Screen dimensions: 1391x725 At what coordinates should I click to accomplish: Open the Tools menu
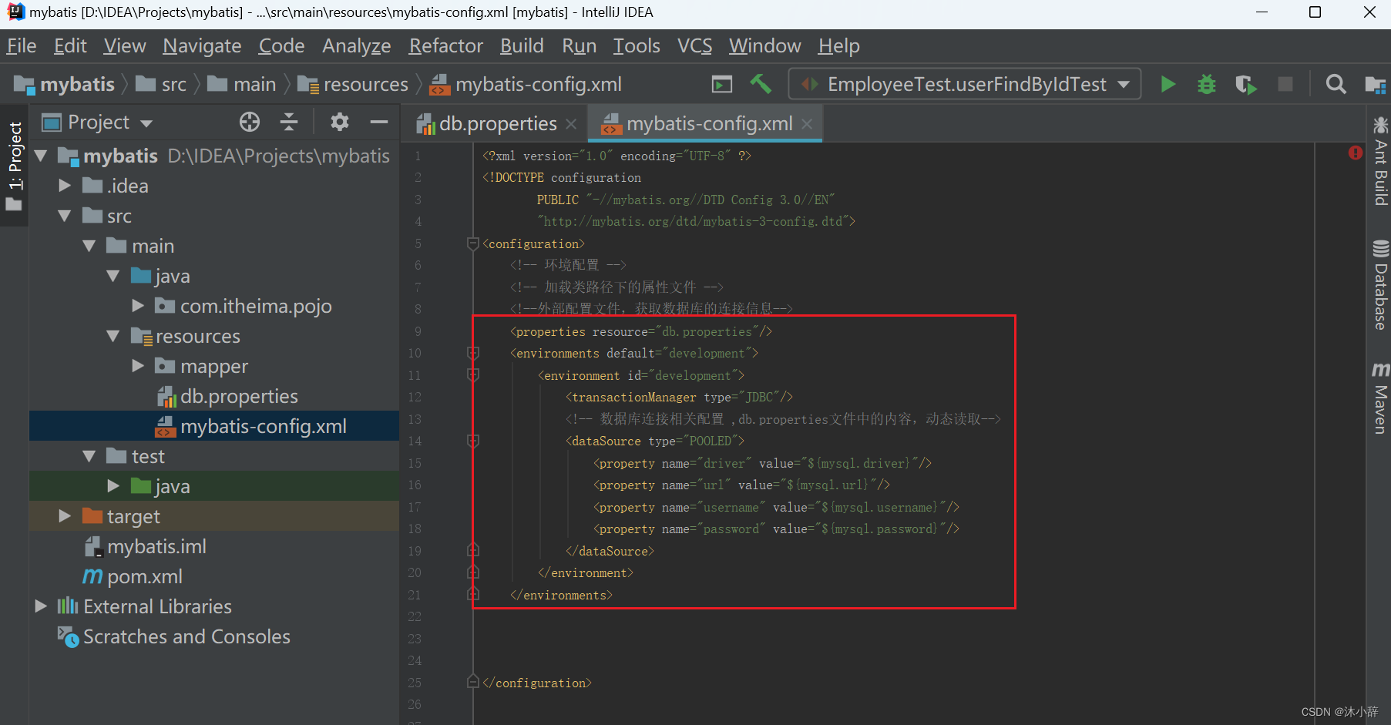pos(637,46)
